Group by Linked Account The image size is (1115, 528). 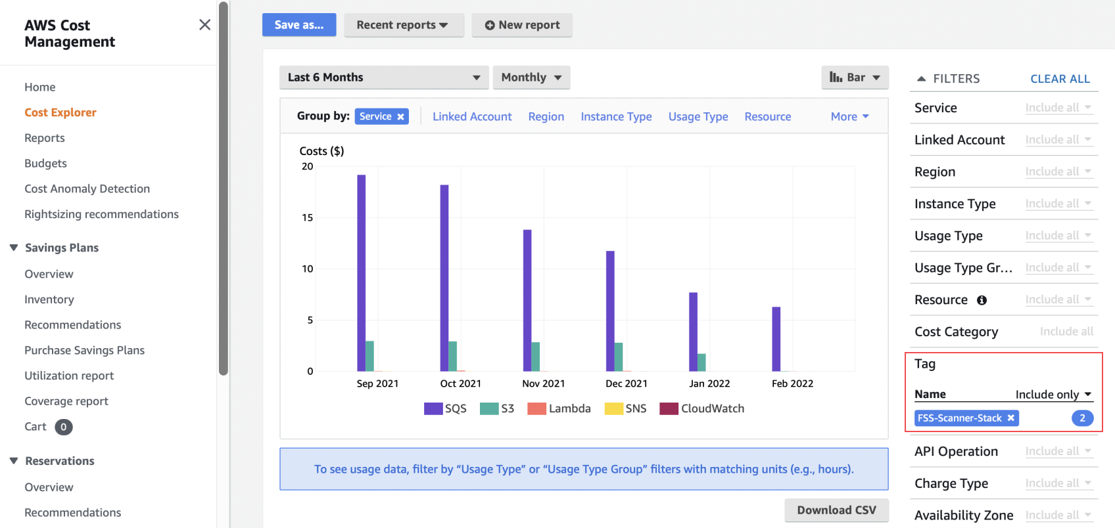pyautogui.click(x=471, y=117)
